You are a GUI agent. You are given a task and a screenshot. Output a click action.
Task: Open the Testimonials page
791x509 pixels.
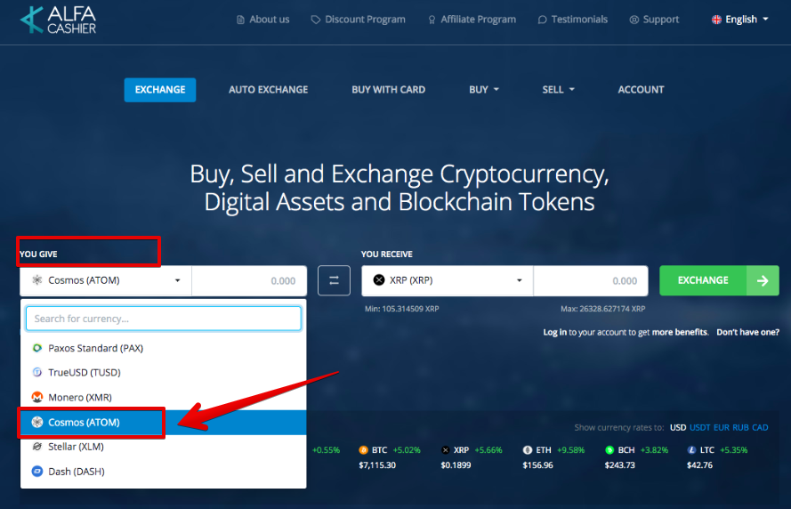pyautogui.click(x=573, y=20)
